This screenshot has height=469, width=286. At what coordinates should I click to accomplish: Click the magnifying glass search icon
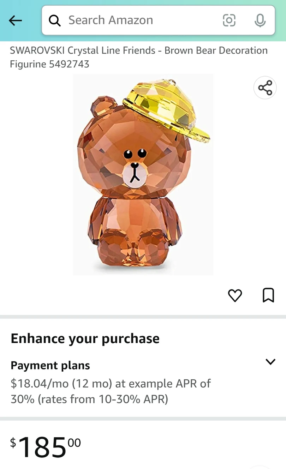coord(55,21)
